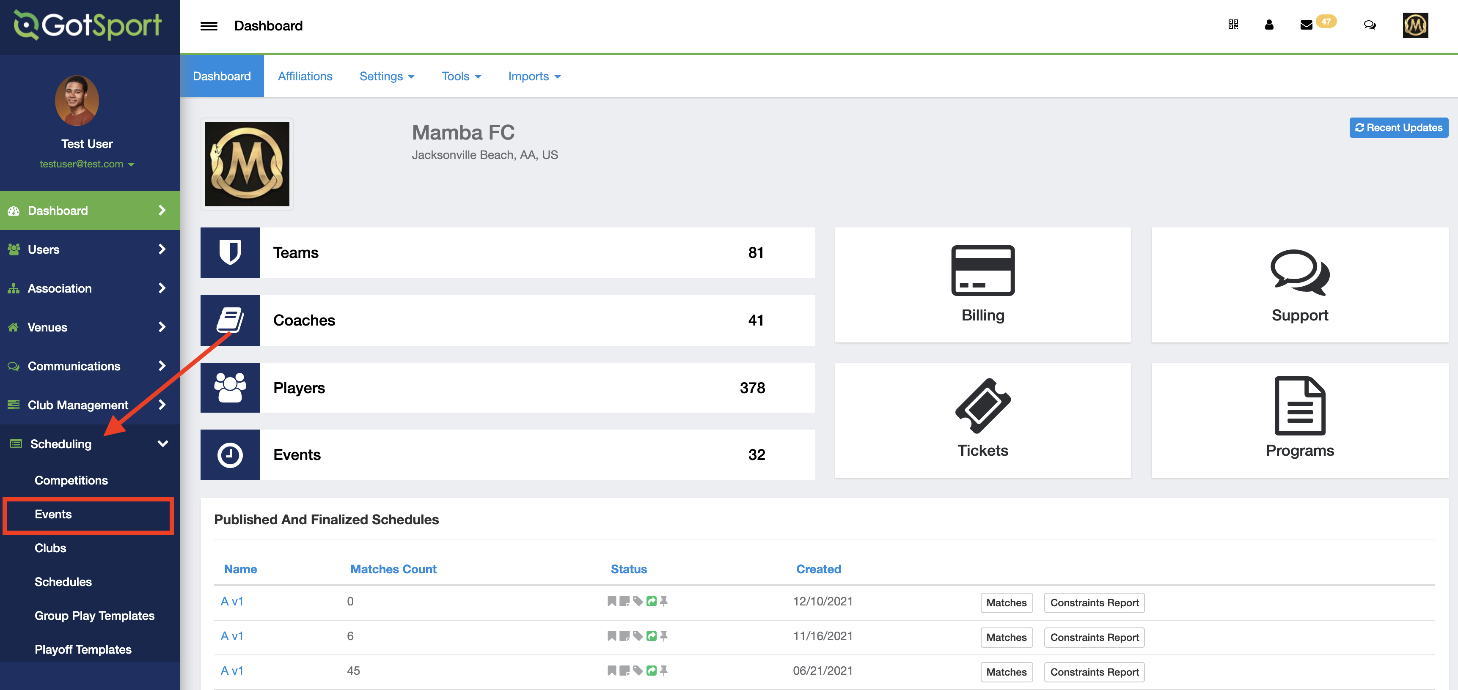This screenshot has width=1458, height=690.
Task: Collapse the Scheduling sidebar section
Action: point(90,444)
